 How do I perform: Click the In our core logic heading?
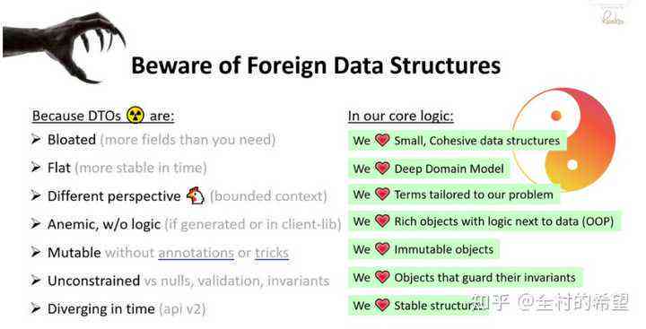(400, 116)
